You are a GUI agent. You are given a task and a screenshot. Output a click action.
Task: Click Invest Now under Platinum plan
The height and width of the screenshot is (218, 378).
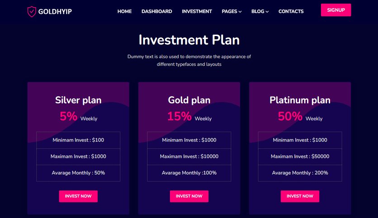click(300, 196)
